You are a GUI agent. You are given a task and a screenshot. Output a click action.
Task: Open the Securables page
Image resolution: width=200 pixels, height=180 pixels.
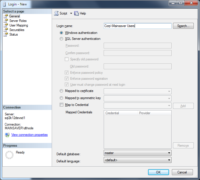tap(17, 30)
